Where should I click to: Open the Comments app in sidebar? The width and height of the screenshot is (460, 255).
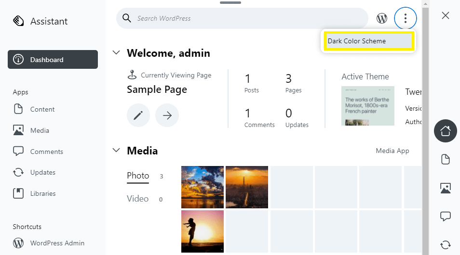tap(47, 152)
